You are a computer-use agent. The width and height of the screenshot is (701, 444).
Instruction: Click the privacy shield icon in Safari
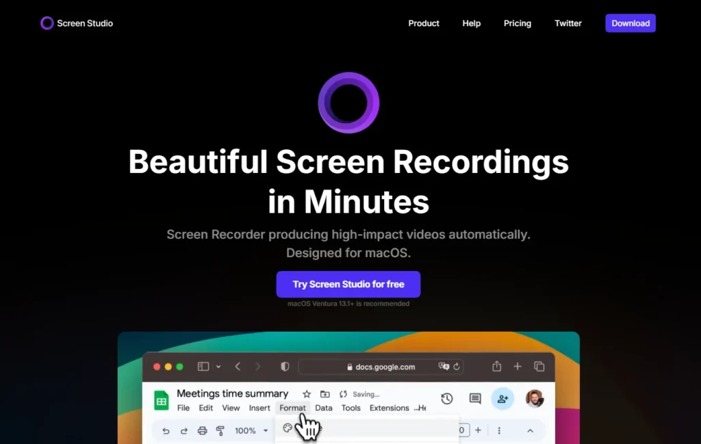coord(285,367)
